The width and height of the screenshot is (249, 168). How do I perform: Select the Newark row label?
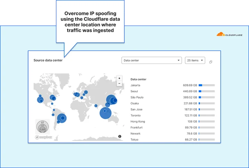135,134
